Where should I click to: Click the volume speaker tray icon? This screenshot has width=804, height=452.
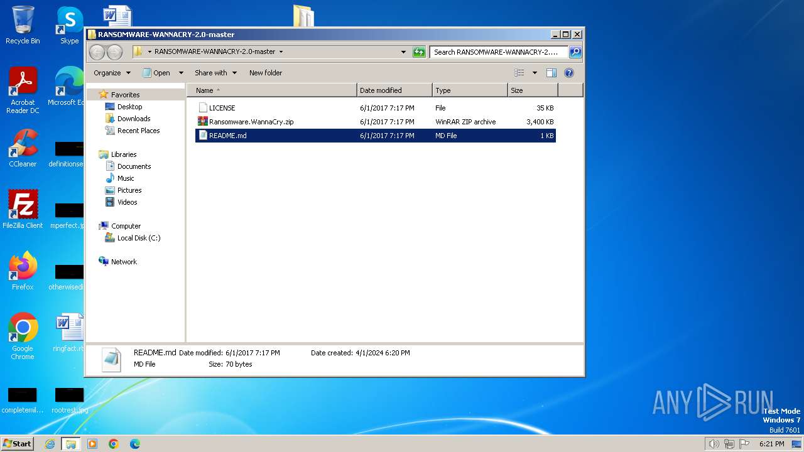714,444
